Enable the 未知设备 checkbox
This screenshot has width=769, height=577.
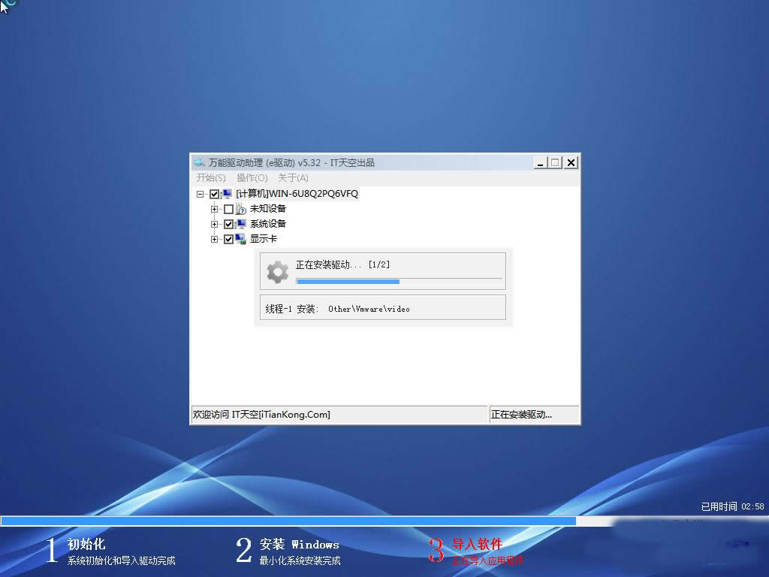tap(228, 209)
